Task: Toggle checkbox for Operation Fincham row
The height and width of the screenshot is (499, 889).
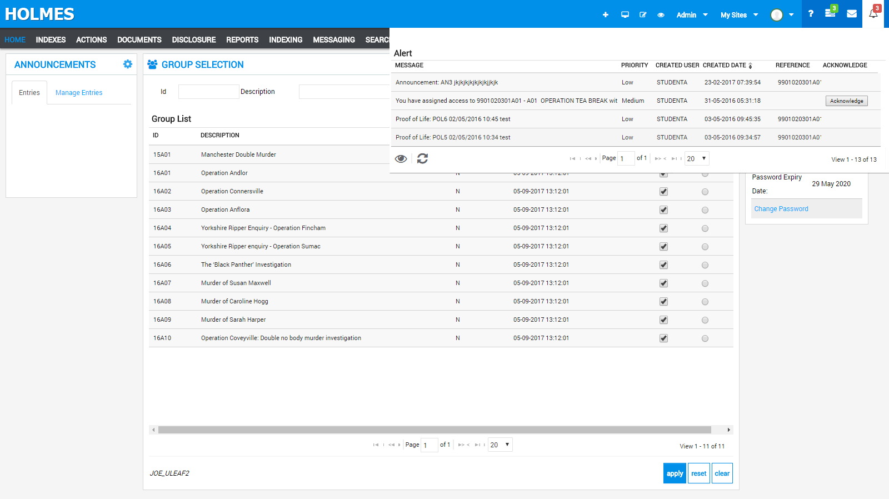Action: tap(663, 228)
